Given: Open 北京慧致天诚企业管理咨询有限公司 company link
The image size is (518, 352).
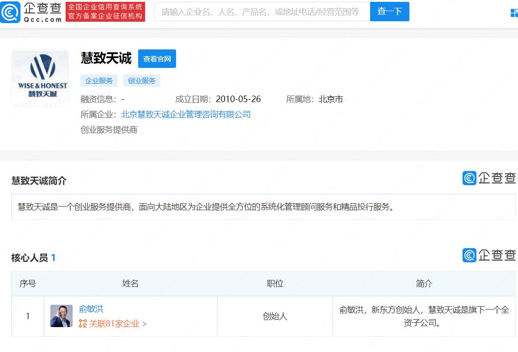Looking at the screenshot, I should [186, 115].
